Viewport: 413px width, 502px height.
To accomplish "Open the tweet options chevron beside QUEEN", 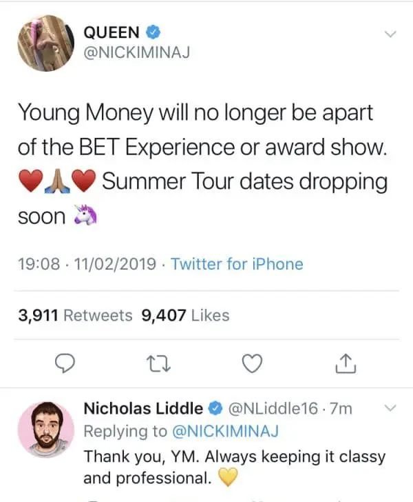I will click(389, 34).
